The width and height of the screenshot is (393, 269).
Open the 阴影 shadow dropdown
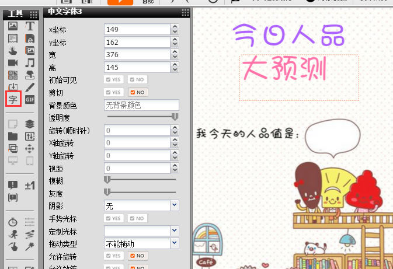175,205
